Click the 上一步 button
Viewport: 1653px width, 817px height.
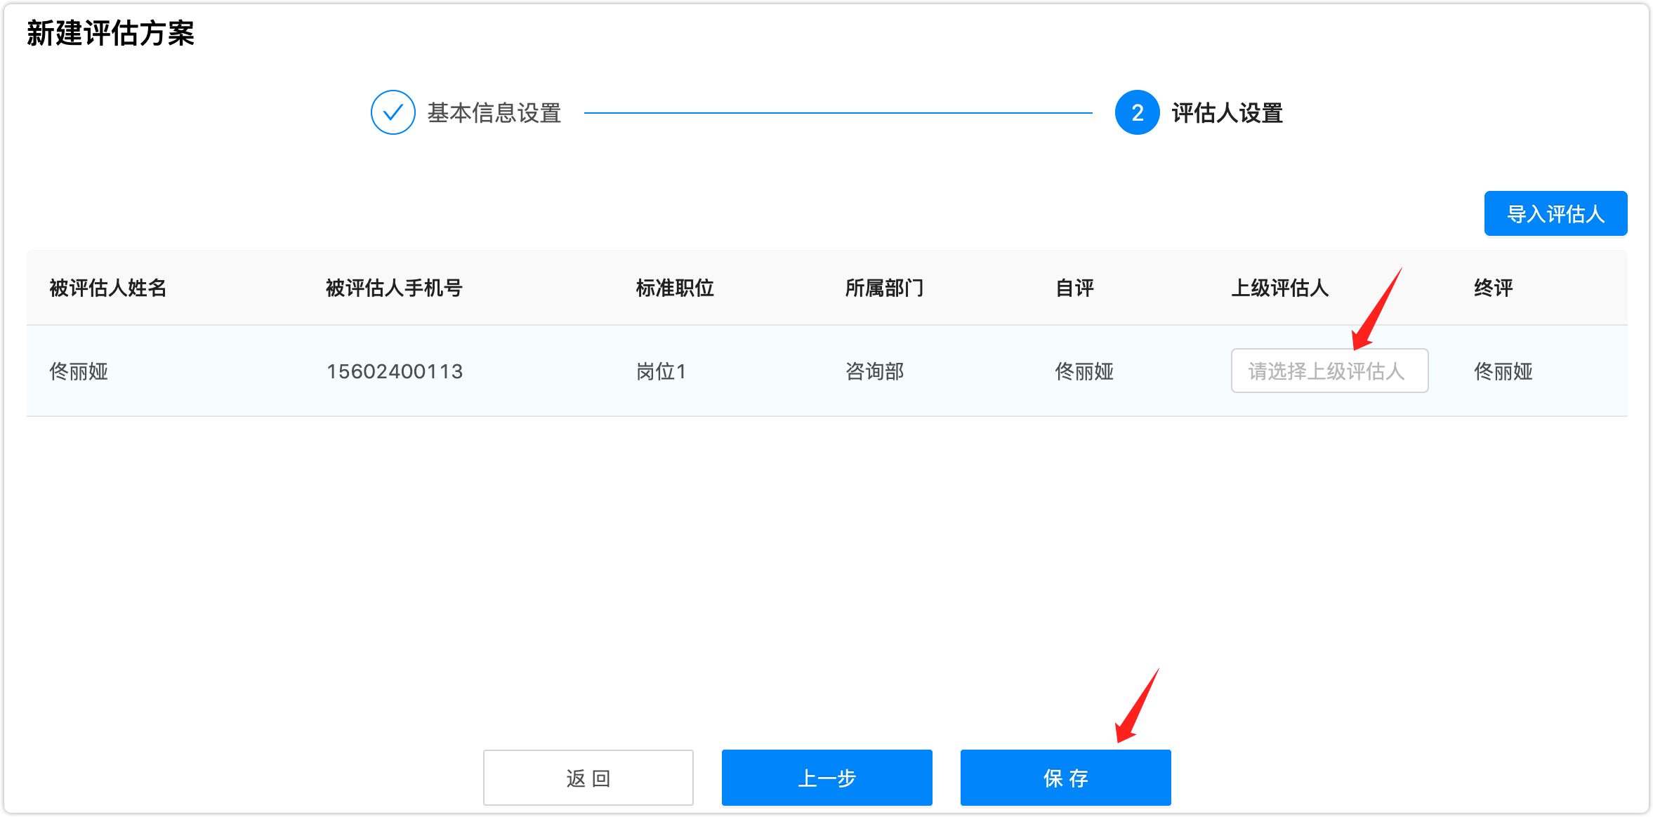[x=827, y=778]
